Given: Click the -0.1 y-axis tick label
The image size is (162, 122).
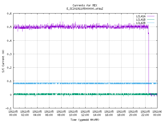Looking at the screenshot, I should [8, 108].
